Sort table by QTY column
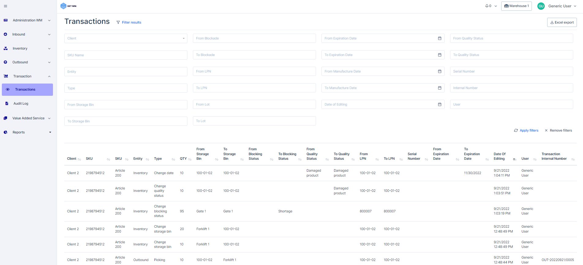This screenshot has height=265, width=583. point(190,159)
